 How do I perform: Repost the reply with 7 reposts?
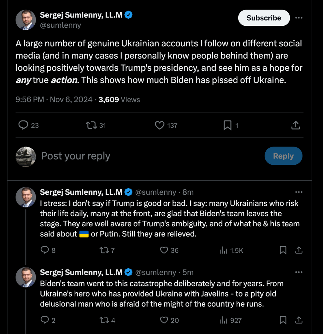104,250
